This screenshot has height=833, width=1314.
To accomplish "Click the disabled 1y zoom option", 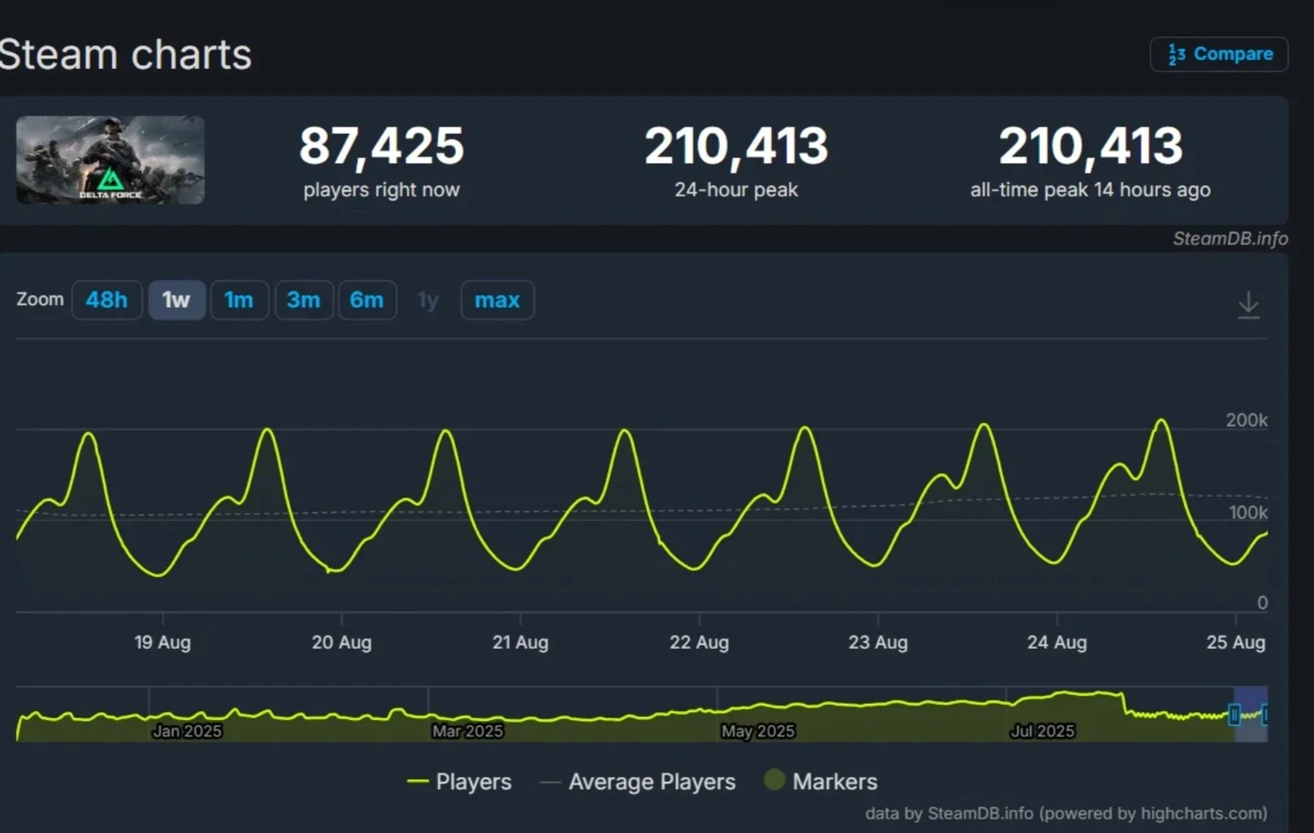I will coord(428,300).
